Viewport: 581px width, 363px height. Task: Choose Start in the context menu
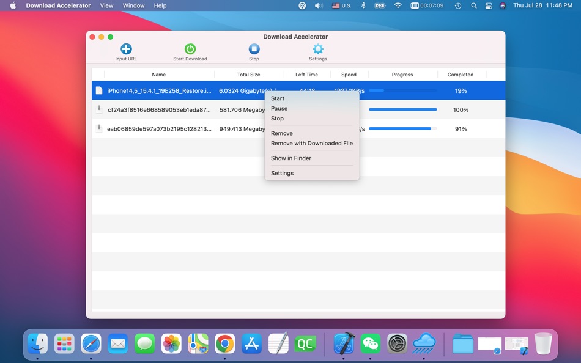278,98
